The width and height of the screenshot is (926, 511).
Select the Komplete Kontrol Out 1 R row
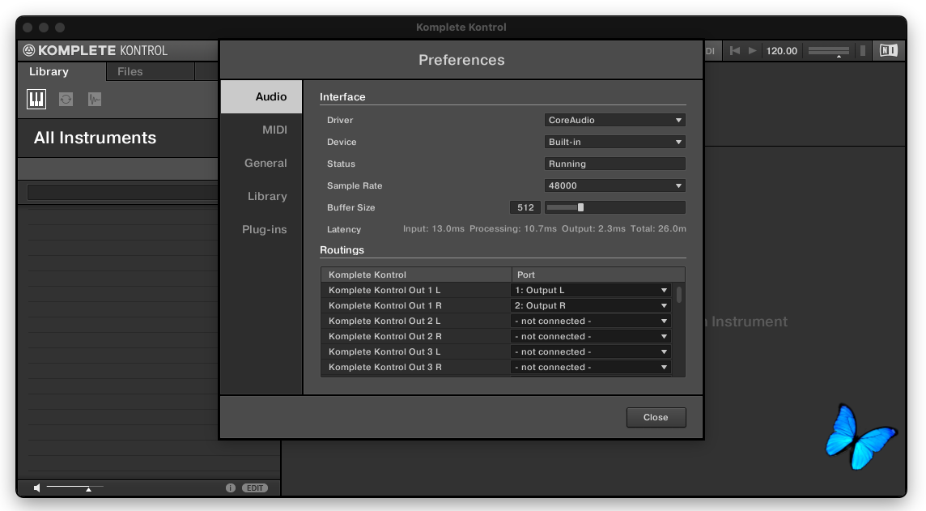point(416,305)
